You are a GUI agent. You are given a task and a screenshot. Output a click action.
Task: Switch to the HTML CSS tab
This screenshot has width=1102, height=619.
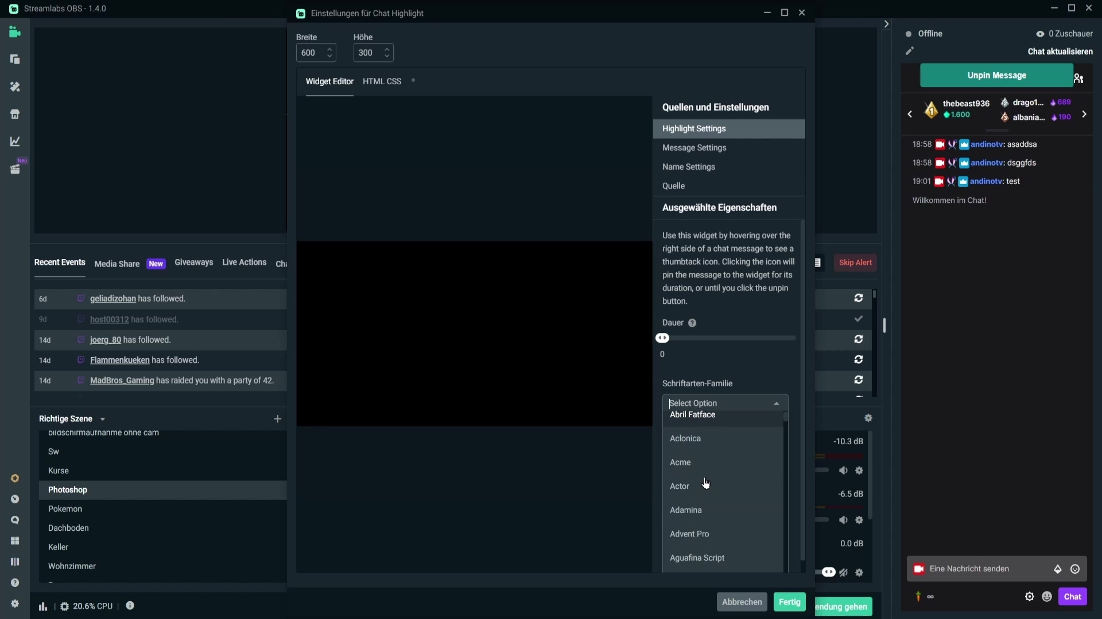(382, 81)
